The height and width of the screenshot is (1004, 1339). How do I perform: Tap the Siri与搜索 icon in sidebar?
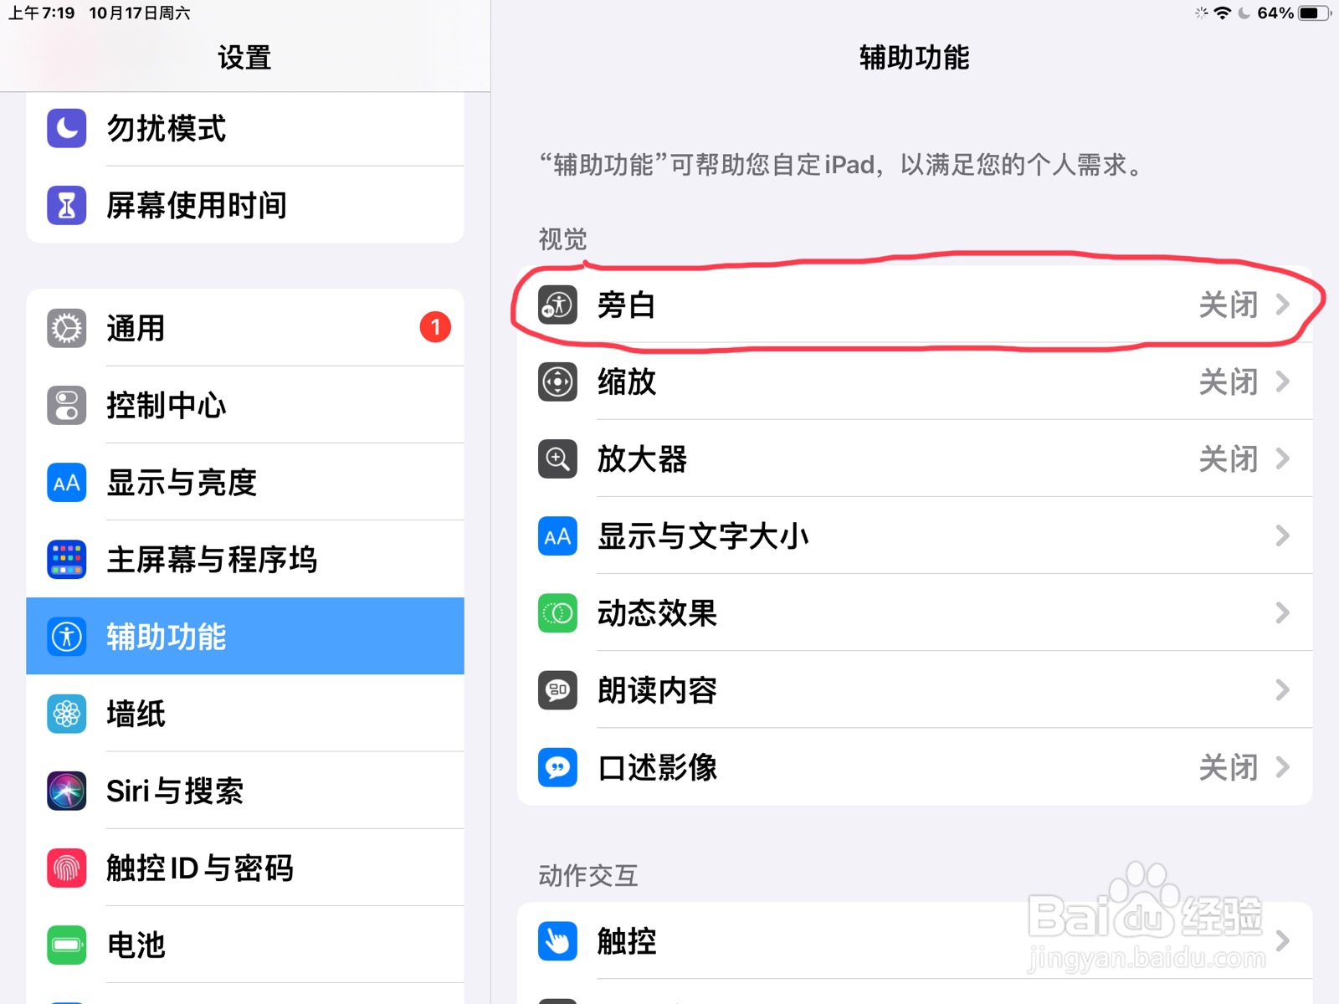point(67,791)
